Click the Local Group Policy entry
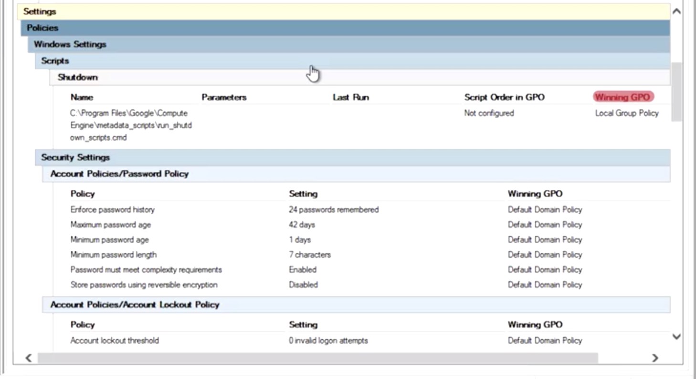696x379 pixels. pos(627,113)
